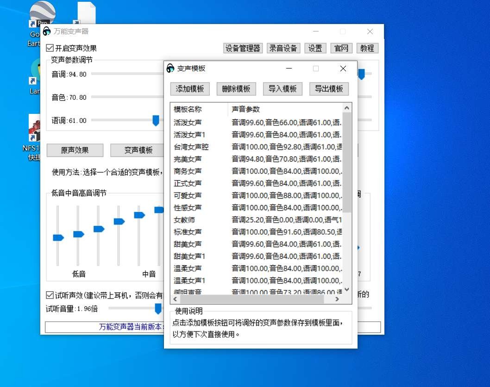Click the 添加模板 button
Viewport: 490px width, 387px height.
pyautogui.click(x=190, y=89)
